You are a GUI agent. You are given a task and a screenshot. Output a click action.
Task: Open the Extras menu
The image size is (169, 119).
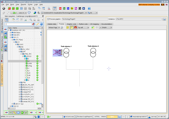pos(30,5)
